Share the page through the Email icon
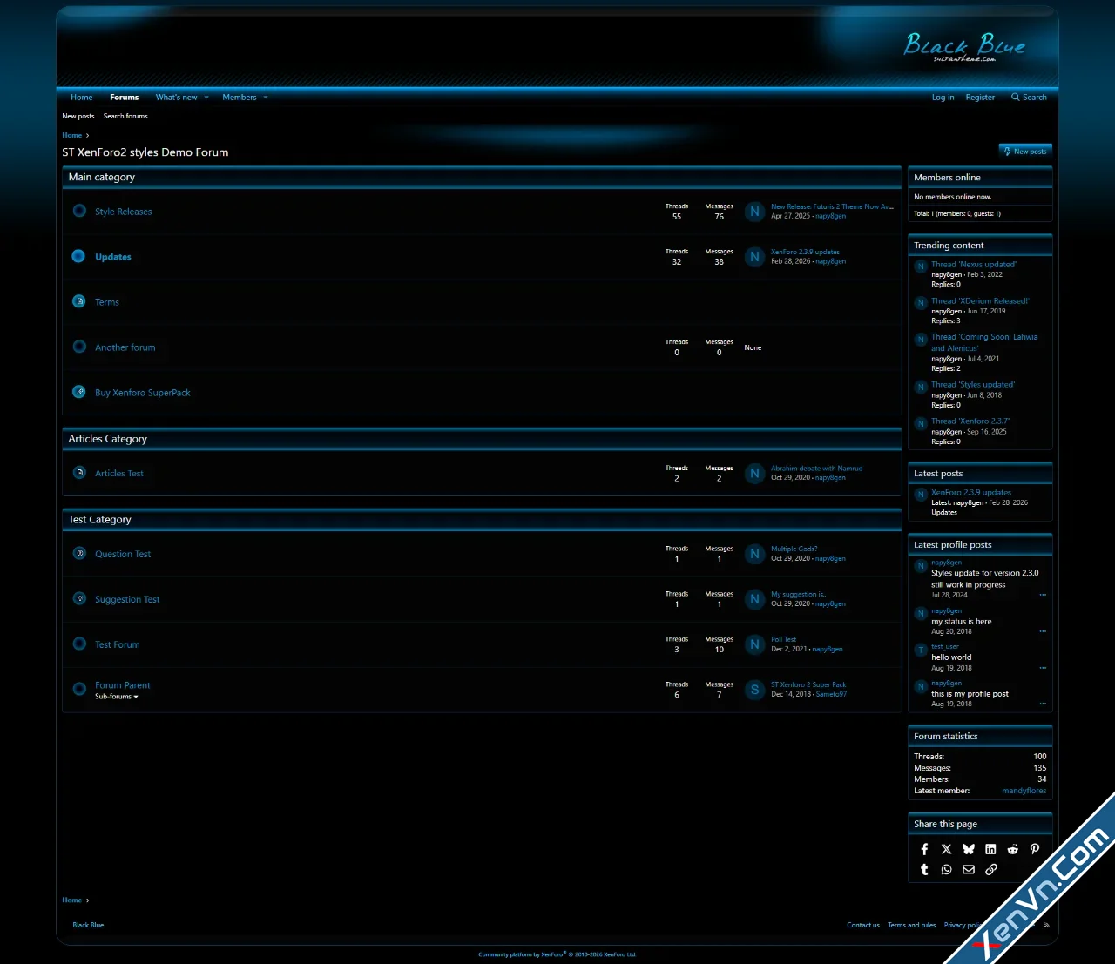This screenshot has width=1115, height=964. (x=969, y=869)
